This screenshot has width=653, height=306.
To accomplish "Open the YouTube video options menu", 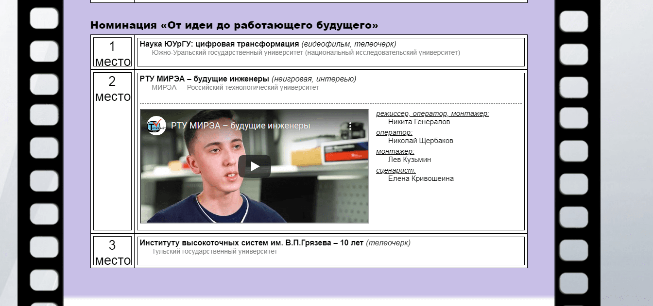I will [350, 126].
